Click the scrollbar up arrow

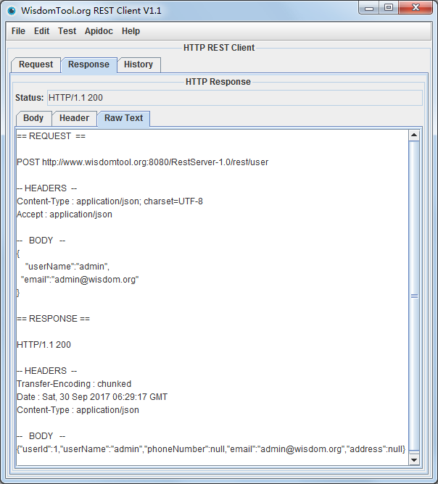[414, 135]
